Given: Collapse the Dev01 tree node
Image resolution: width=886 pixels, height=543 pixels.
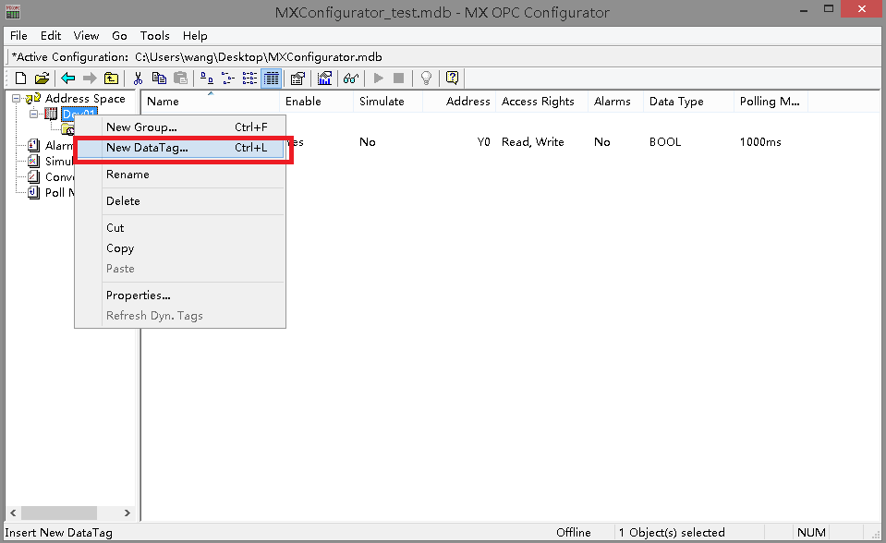Looking at the screenshot, I should [33, 115].
